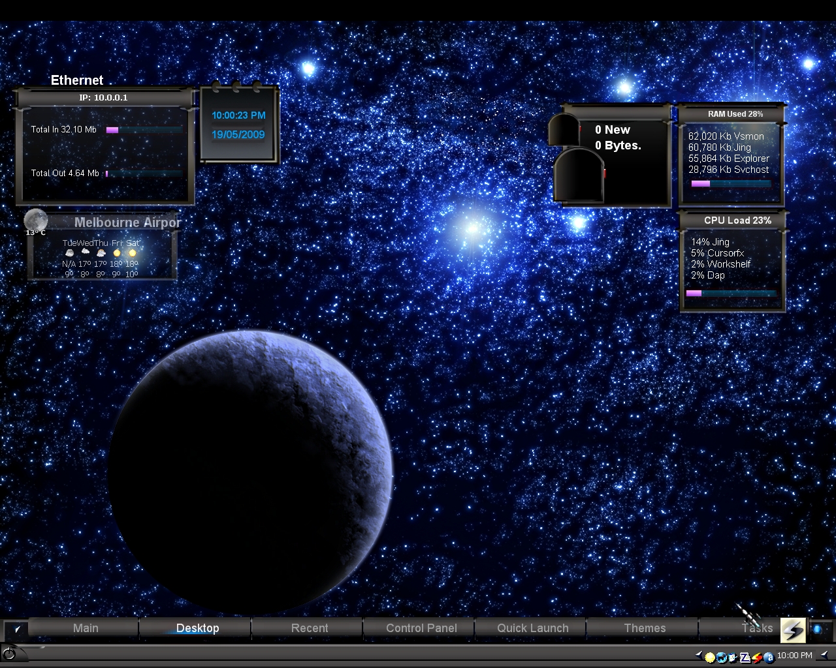Click the Total Out 4.64 Mb label

(x=65, y=174)
